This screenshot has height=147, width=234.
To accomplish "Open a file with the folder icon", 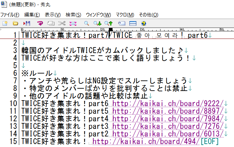I will coord(15,23).
